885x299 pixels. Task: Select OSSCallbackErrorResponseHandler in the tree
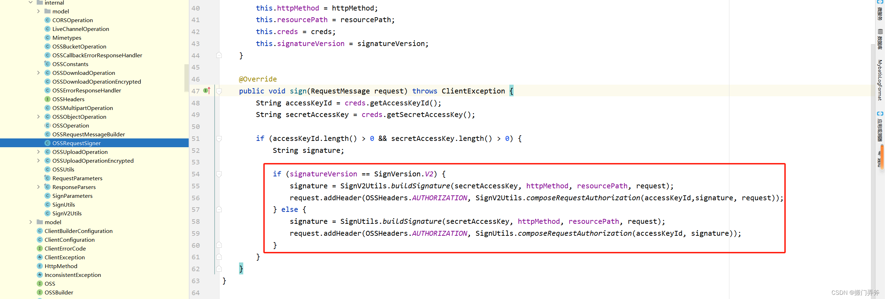pos(97,55)
